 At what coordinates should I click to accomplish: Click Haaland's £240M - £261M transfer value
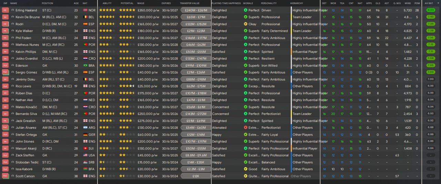click(x=196, y=10)
